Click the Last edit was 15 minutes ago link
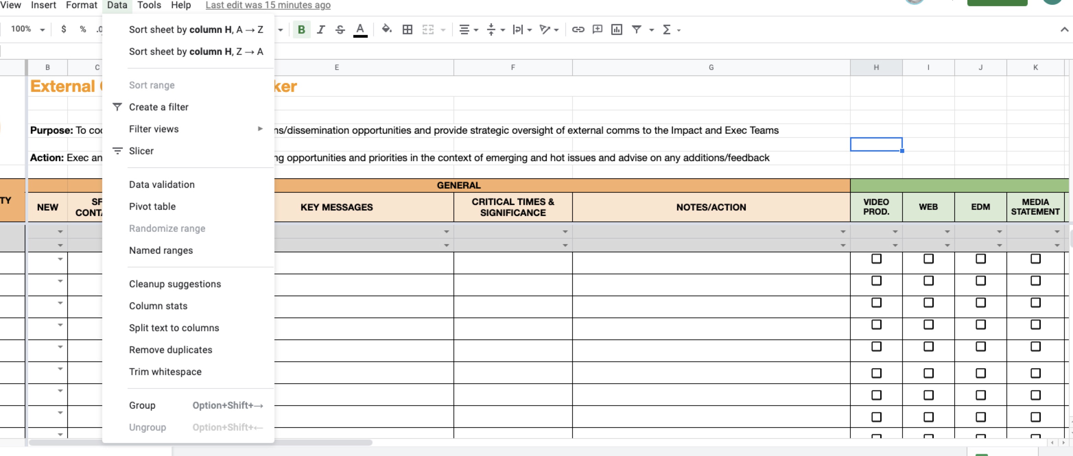The width and height of the screenshot is (1073, 456). pos(267,5)
